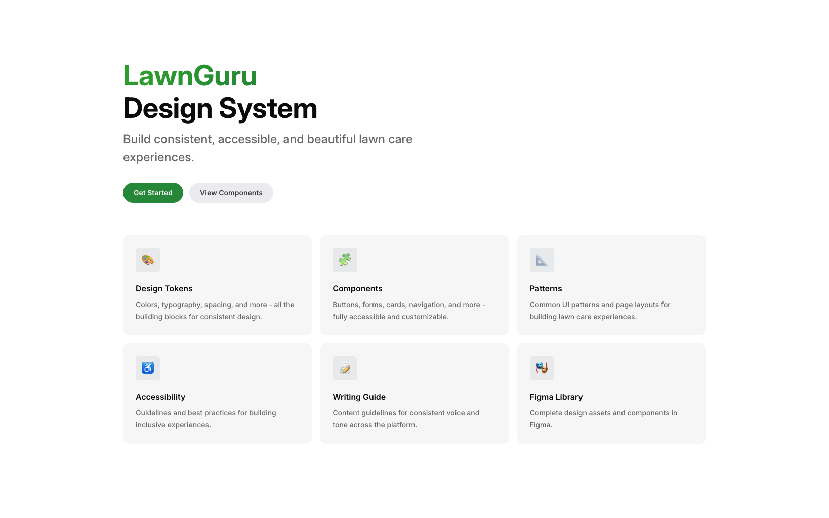Open the Patterns card heading
Screen dimensions: 829x518
pyautogui.click(x=546, y=288)
